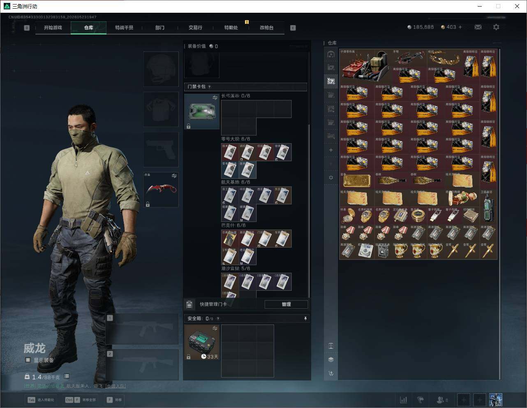Go to the 部门 tab
The width and height of the screenshot is (527, 408).
(160, 28)
